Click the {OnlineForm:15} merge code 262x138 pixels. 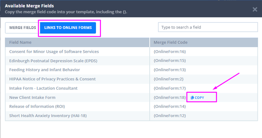click(169, 60)
